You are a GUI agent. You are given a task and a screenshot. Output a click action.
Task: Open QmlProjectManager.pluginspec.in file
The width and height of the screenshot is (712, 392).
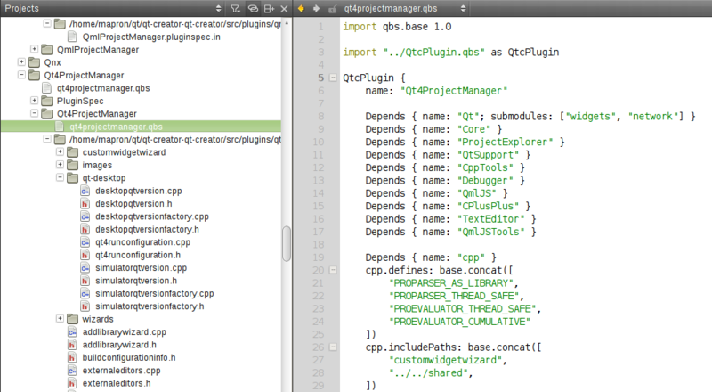coord(151,37)
